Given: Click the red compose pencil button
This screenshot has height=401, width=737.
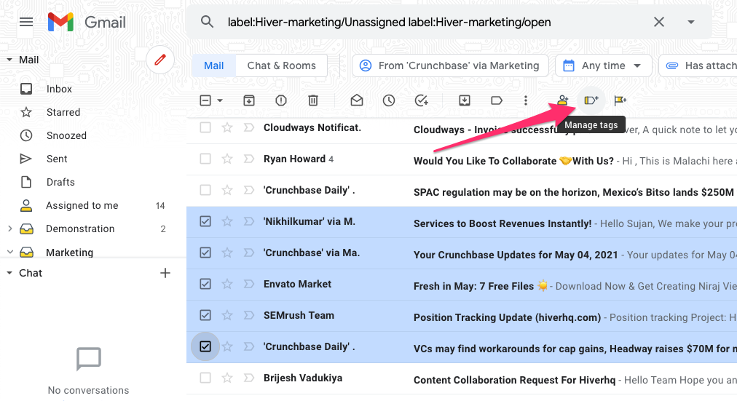Looking at the screenshot, I should point(159,60).
